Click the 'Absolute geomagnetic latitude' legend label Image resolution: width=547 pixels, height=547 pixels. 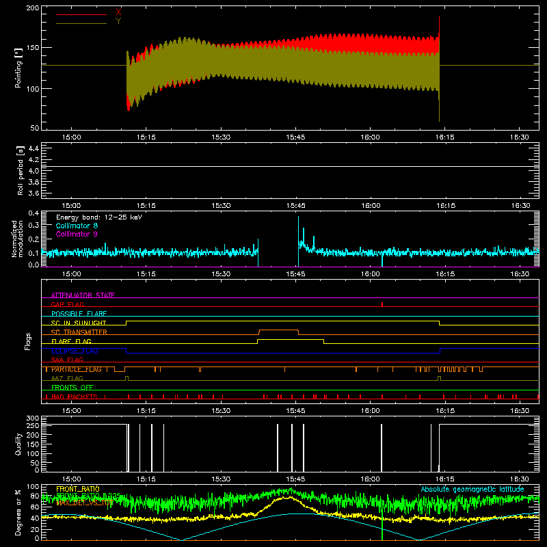point(472,489)
